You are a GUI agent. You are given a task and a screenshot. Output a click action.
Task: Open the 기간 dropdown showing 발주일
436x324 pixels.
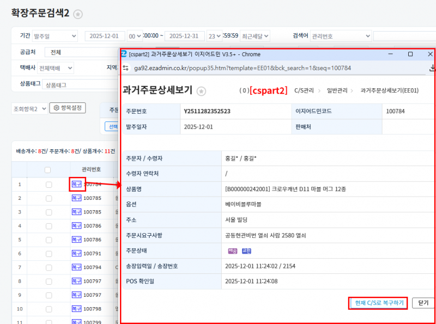tap(55, 36)
